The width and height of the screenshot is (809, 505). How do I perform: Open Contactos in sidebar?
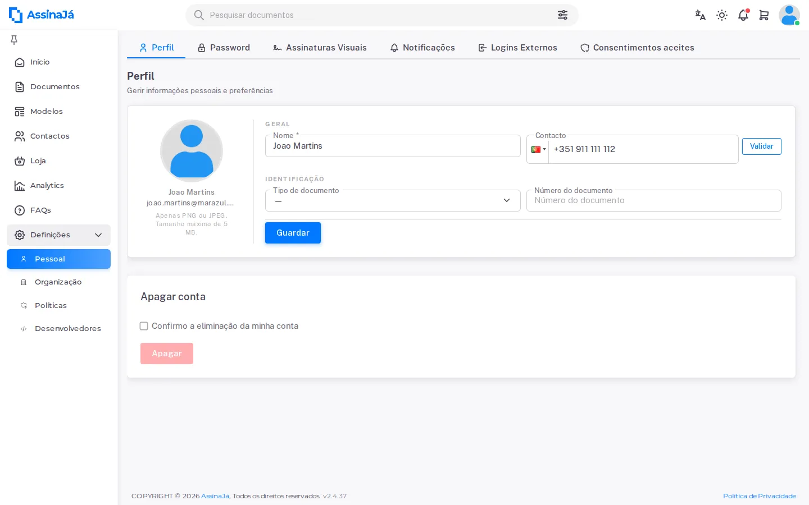point(58,136)
